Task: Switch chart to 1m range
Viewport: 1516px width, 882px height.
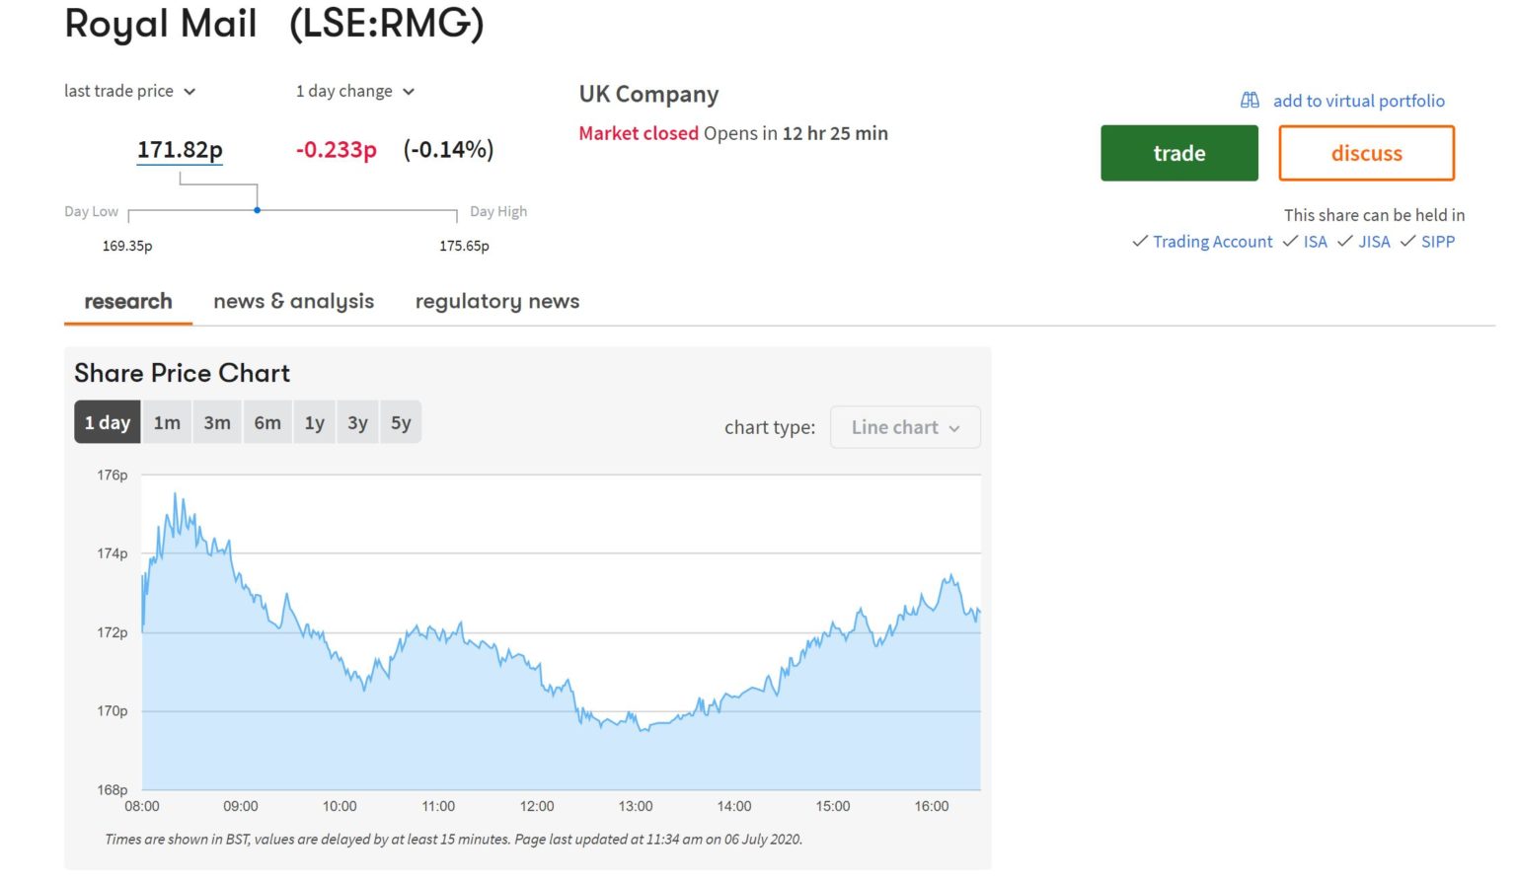Action: tap(167, 421)
